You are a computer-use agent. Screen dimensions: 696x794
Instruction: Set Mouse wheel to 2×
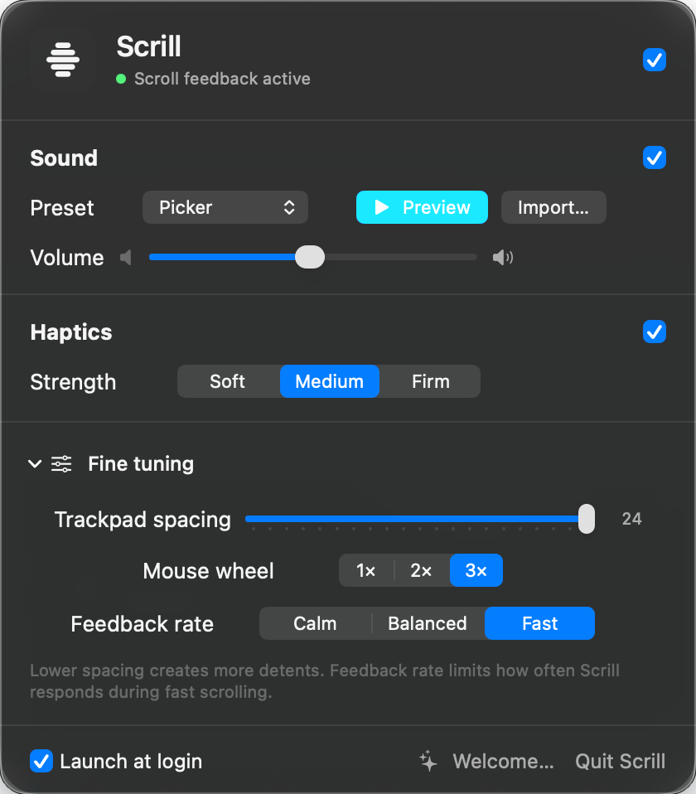[x=421, y=570]
